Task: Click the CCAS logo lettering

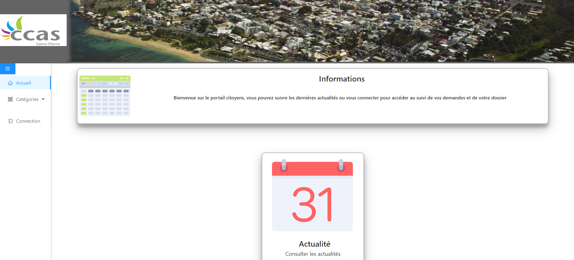Action: 36,35
